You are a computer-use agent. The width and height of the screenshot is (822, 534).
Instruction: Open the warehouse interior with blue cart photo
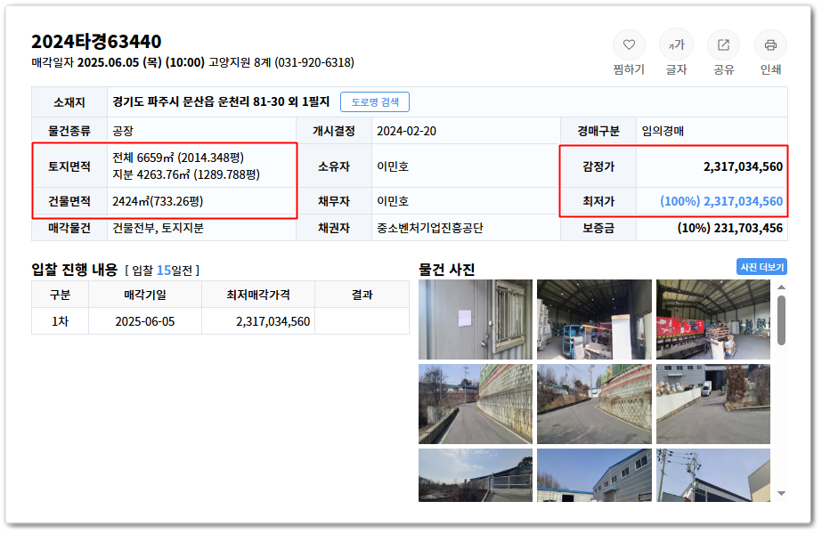pos(594,320)
